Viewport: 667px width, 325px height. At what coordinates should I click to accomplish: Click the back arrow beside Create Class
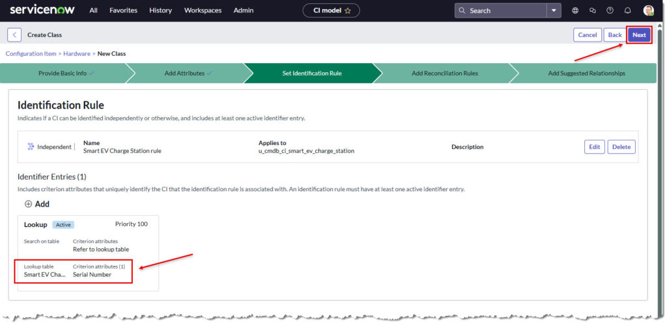point(14,35)
